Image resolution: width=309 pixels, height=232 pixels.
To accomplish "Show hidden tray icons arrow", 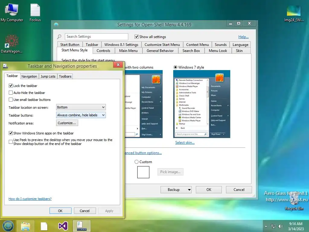I will (x=266, y=226).
